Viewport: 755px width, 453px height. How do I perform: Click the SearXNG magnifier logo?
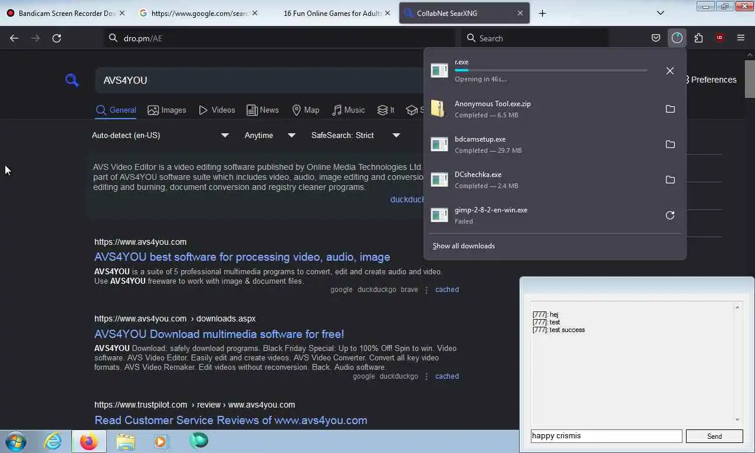pyautogui.click(x=72, y=80)
